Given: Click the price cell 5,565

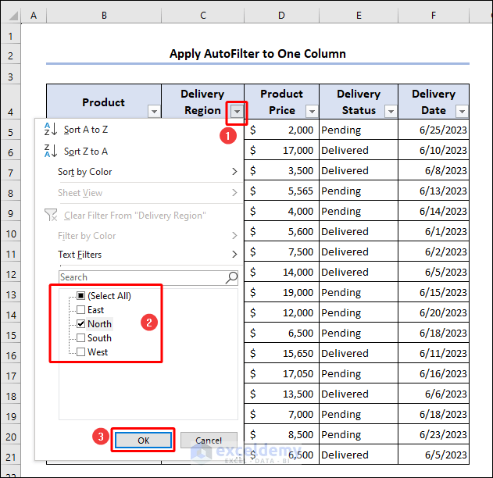Looking at the screenshot, I should [x=282, y=191].
